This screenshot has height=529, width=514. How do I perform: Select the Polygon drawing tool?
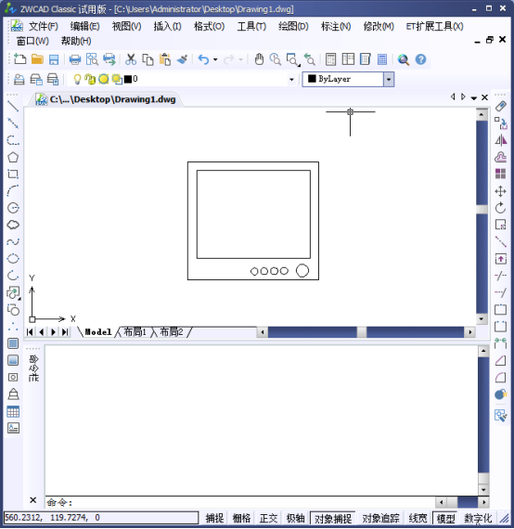pyautogui.click(x=13, y=157)
